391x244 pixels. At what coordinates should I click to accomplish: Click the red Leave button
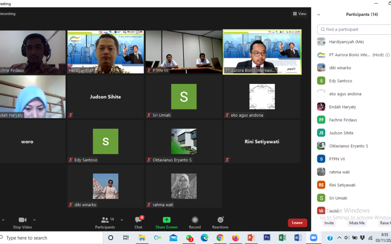(x=297, y=223)
